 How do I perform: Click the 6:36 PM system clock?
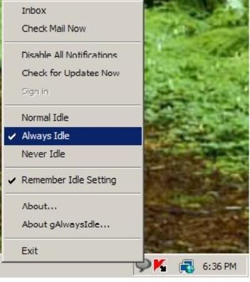coord(219,266)
